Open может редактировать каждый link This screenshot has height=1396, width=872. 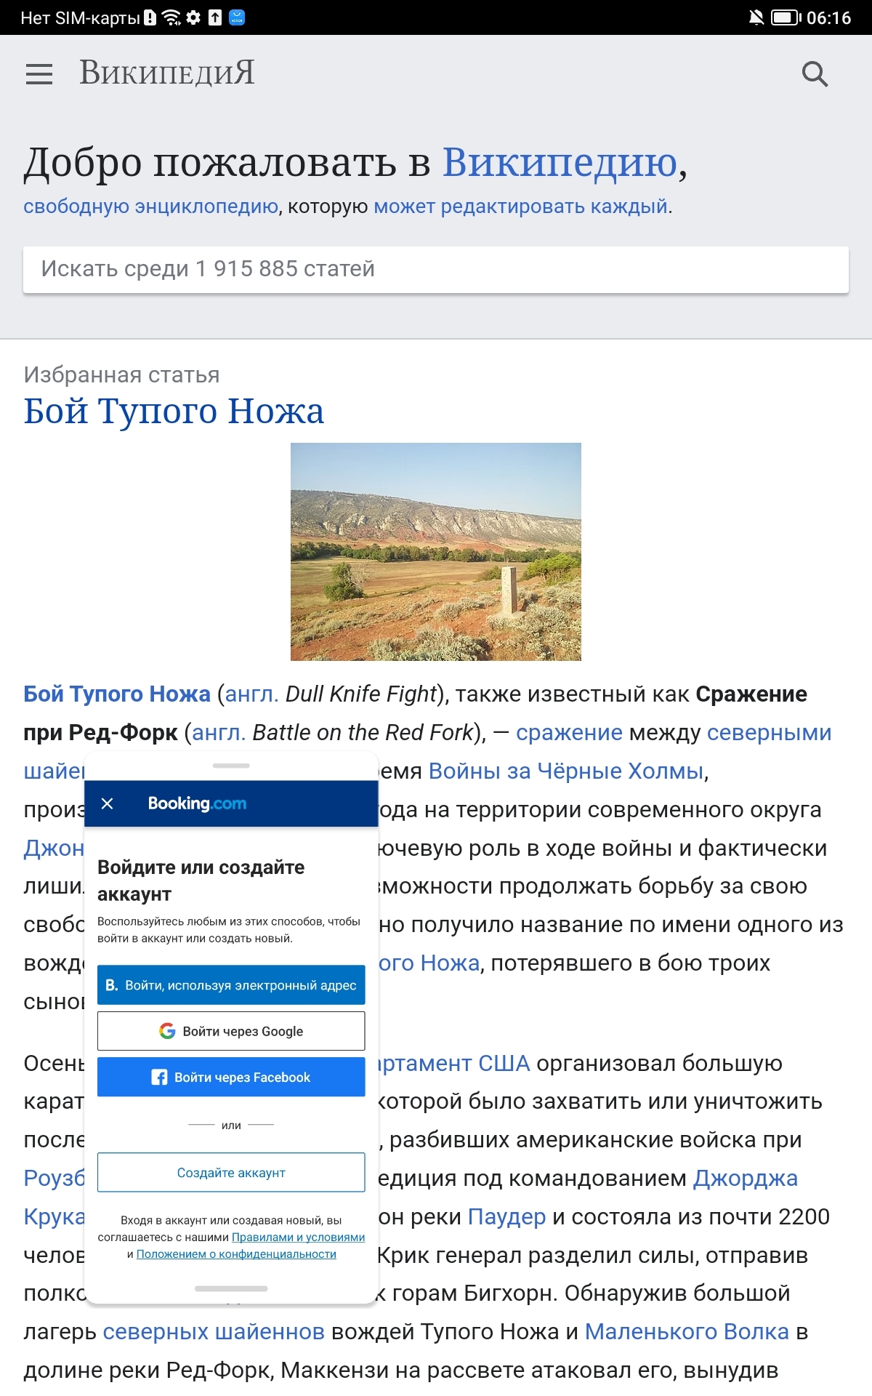point(520,206)
